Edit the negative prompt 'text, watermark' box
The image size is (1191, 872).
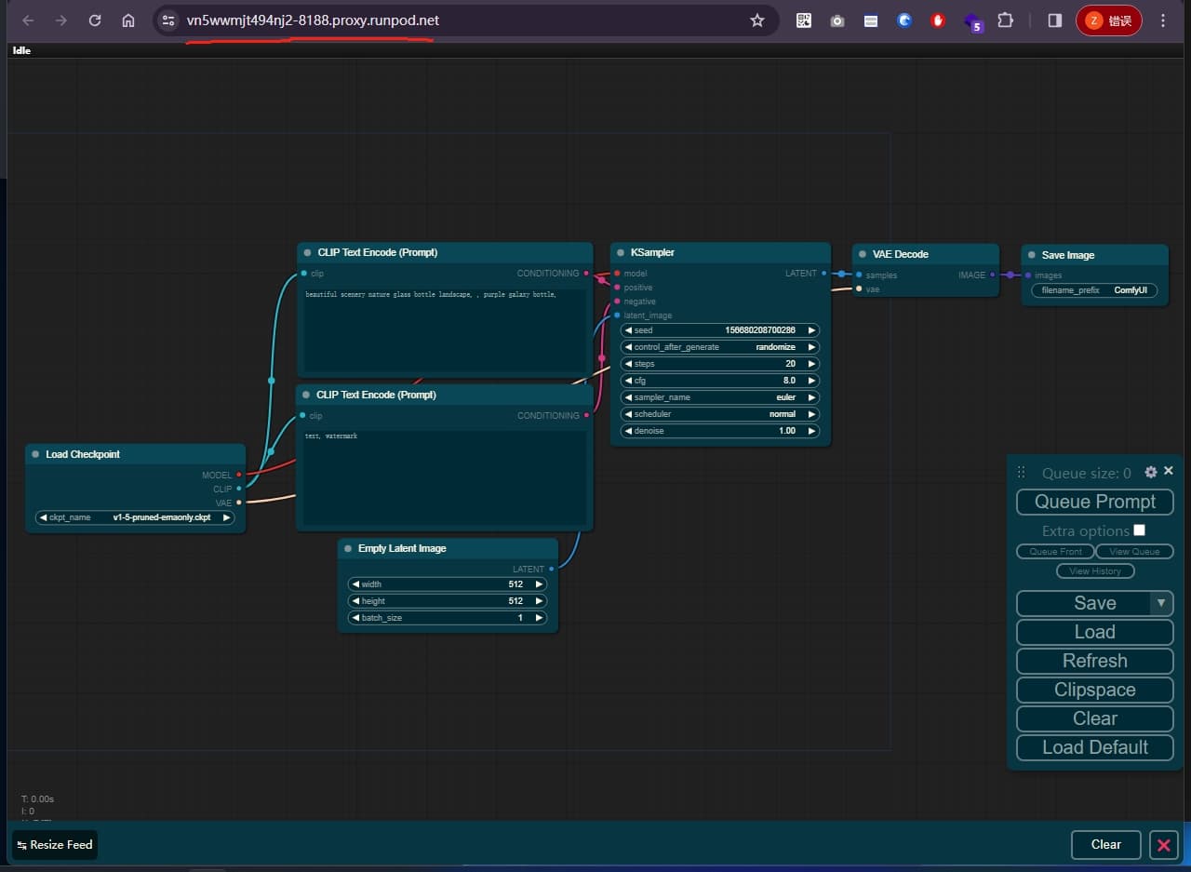pos(445,476)
